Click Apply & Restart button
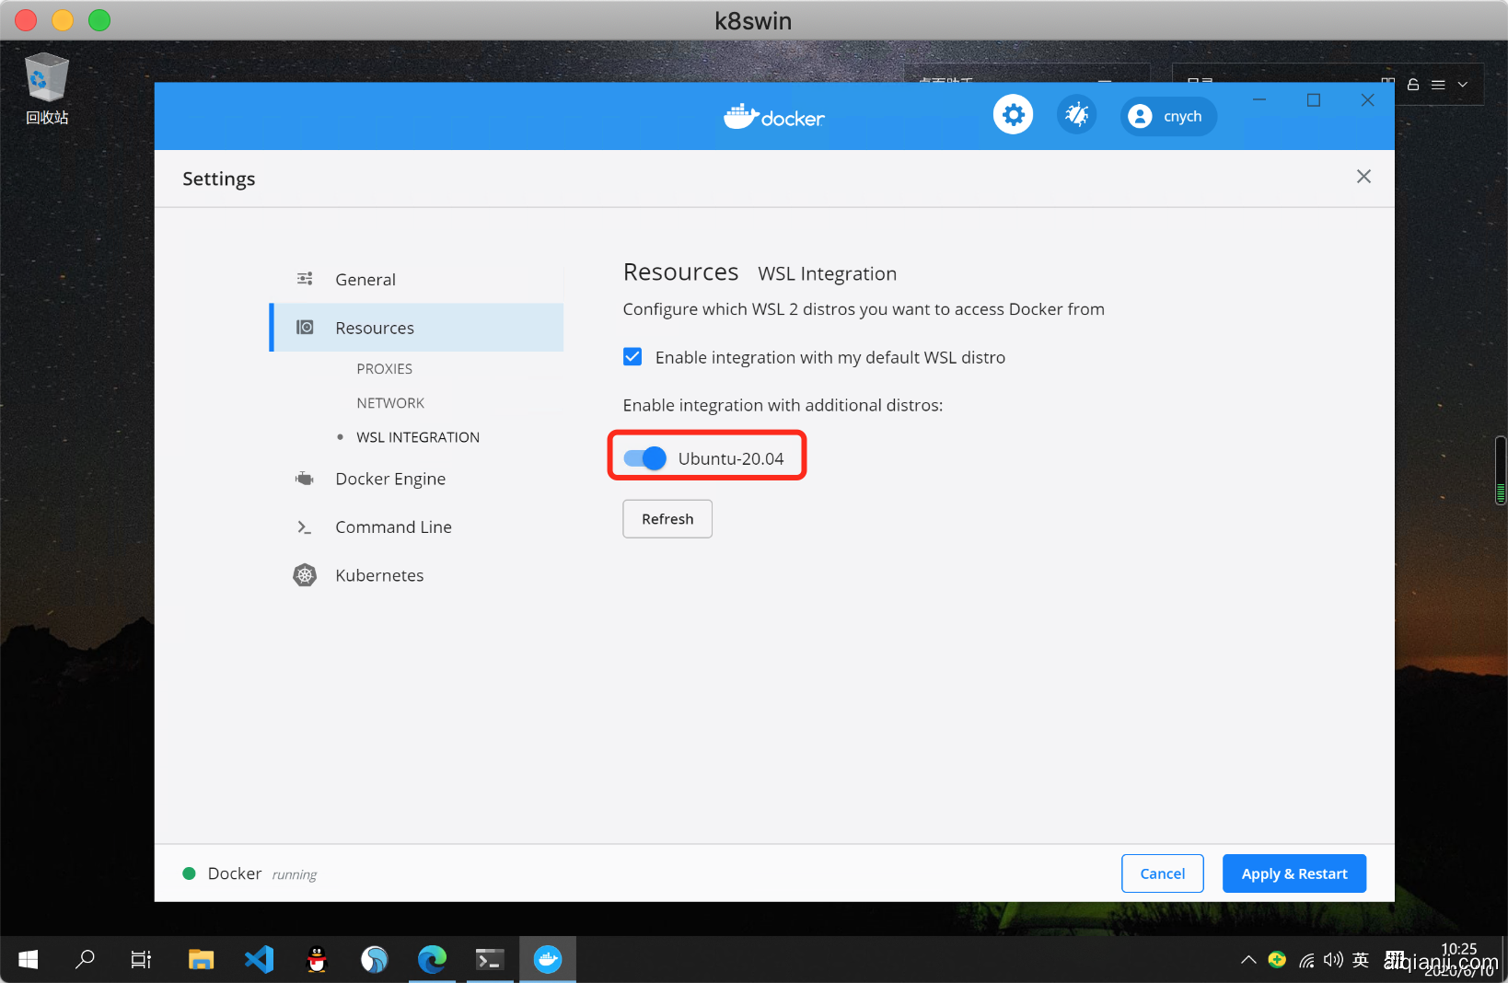Viewport: 1508px width, 983px height. (x=1293, y=873)
